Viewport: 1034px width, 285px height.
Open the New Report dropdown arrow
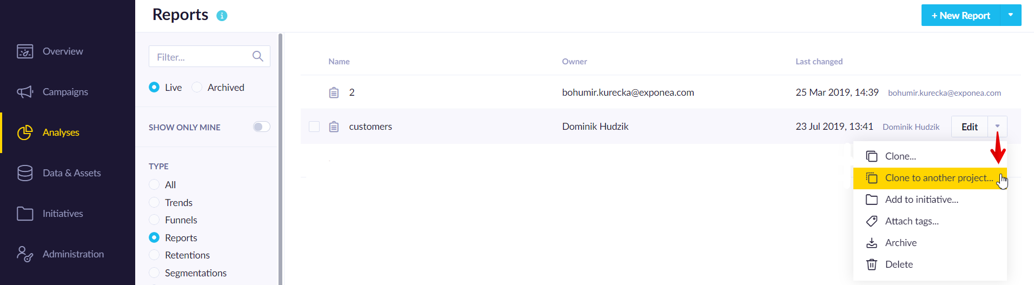[1011, 15]
